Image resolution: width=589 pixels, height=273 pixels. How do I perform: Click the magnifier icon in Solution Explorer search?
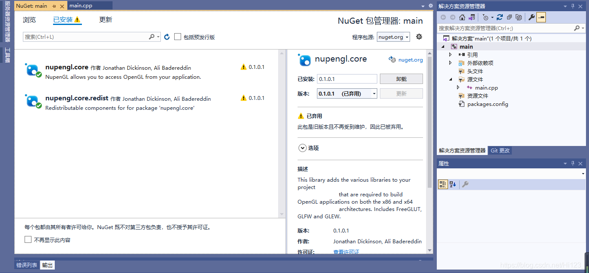(x=577, y=28)
